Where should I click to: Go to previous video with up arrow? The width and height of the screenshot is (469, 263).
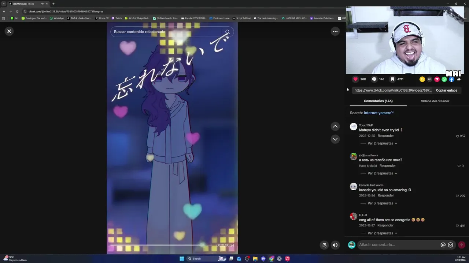coord(335,126)
